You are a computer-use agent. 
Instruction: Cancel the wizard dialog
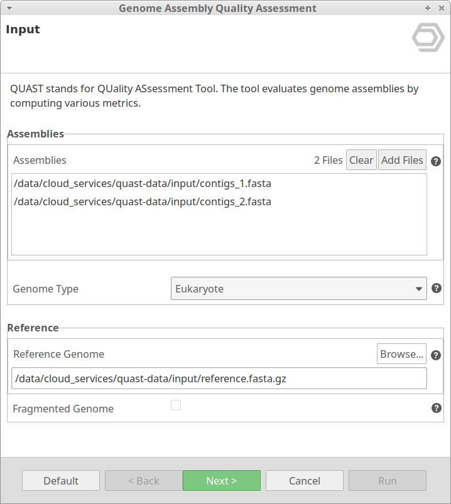(304, 481)
